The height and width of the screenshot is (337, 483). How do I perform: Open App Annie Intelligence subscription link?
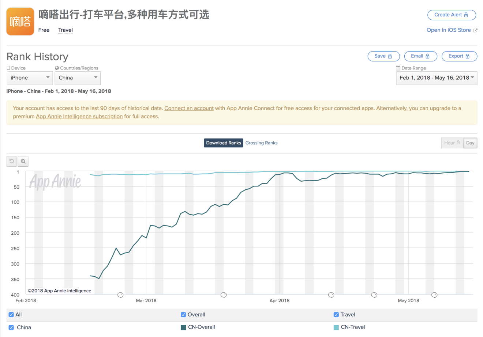79,117
